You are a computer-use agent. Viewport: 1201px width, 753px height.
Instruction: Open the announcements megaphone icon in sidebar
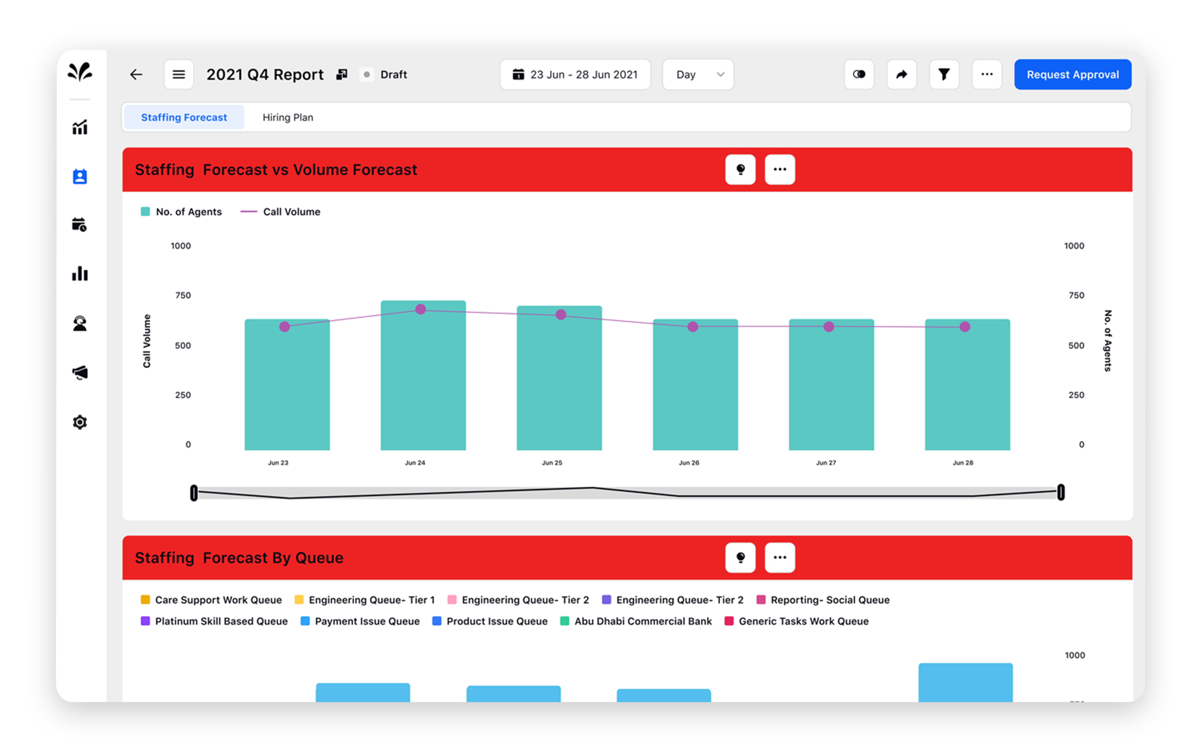coord(80,372)
